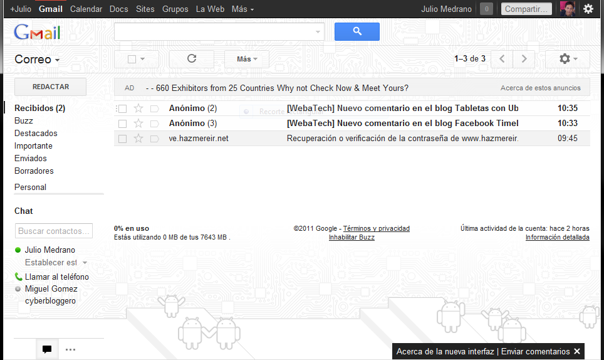
Task: Click the Inhabilitar Buzz link
Action: pos(351,237)
